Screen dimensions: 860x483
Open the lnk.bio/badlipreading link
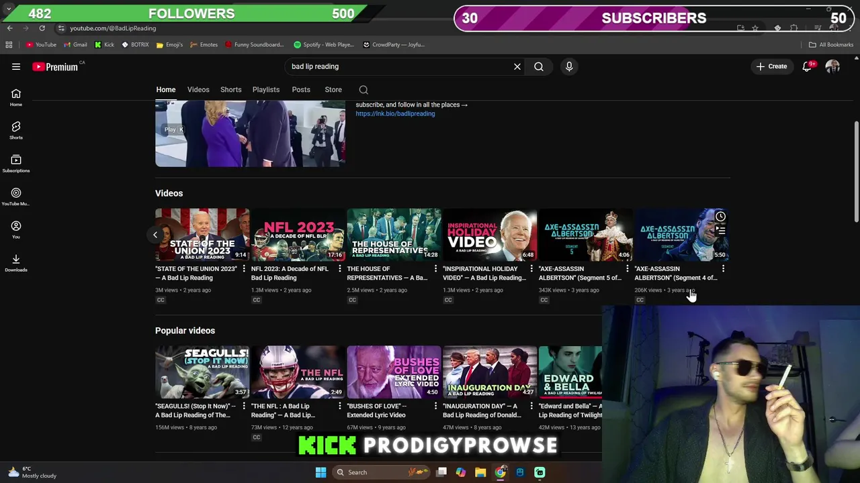tap(395, 114)
